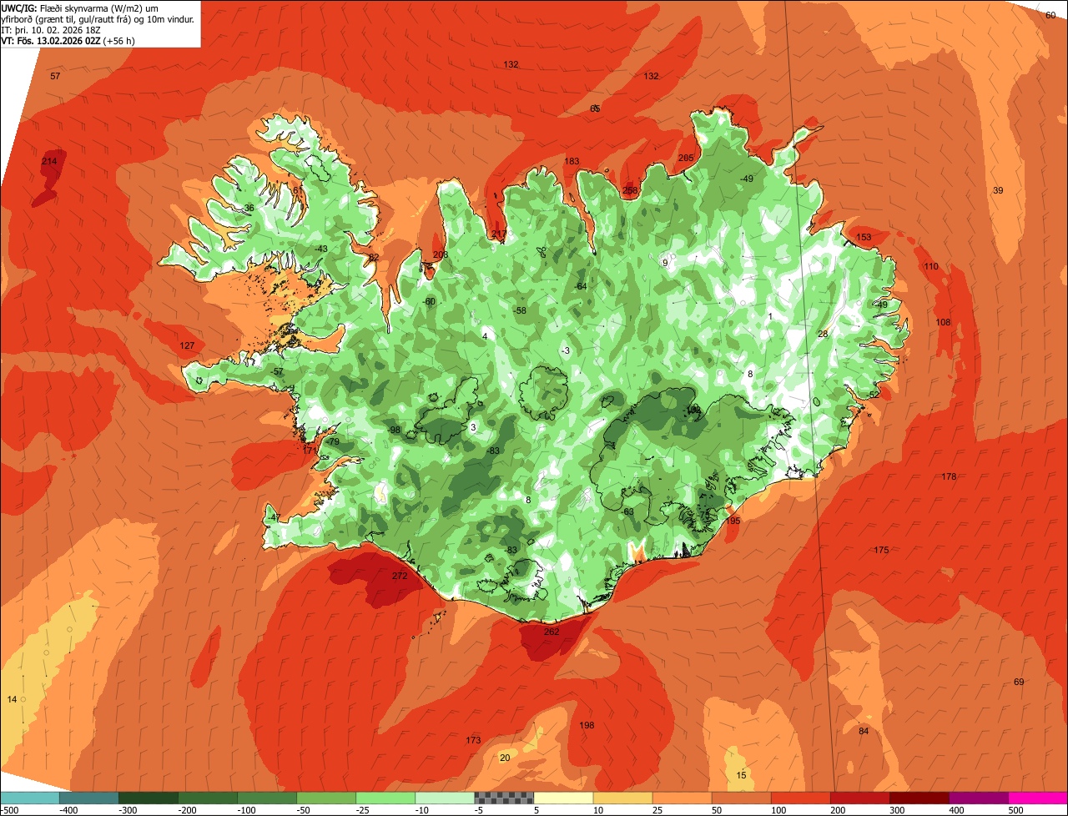Click the flux value '183' off the north coast
This screenshot has width=1068, height=816.
[572, 161]
